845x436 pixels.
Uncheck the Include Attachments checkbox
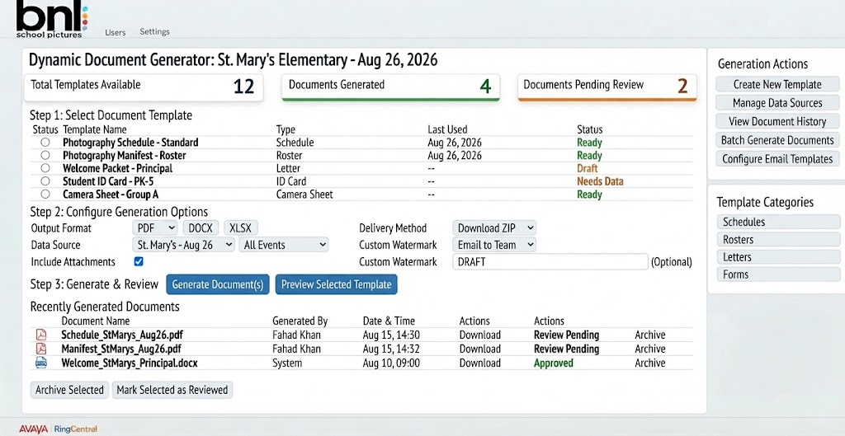click(139, 261)
